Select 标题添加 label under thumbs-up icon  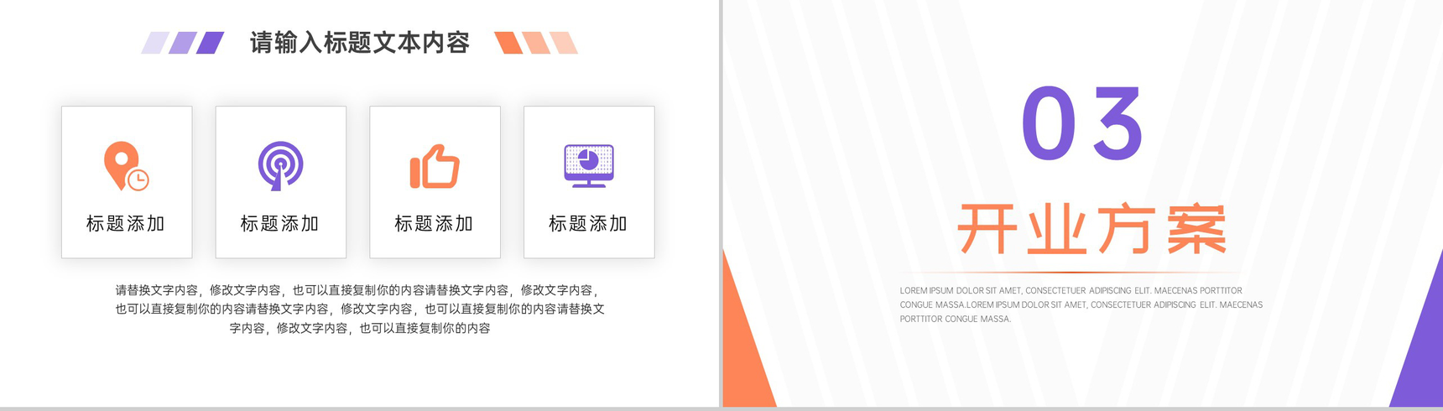[435, 224]
